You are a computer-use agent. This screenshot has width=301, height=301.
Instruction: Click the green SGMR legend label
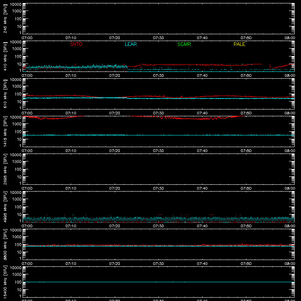[184, 44]
